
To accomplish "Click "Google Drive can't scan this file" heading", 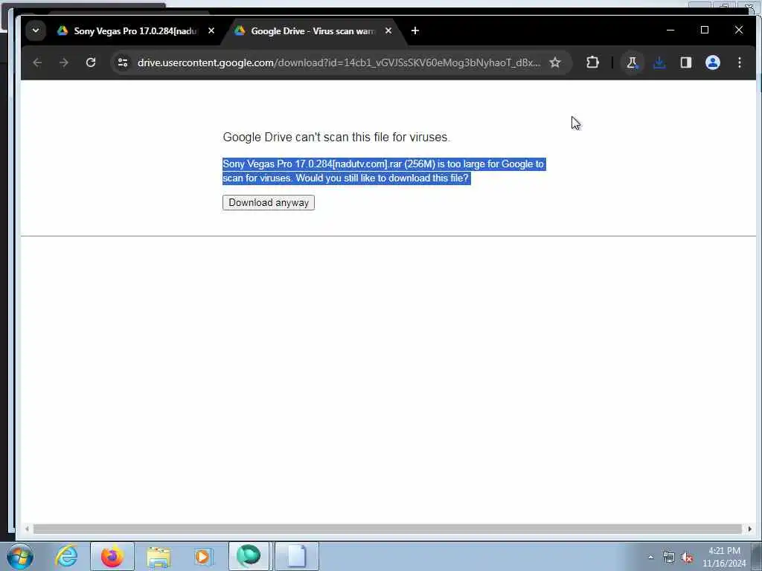I will [x=336, y=138].
